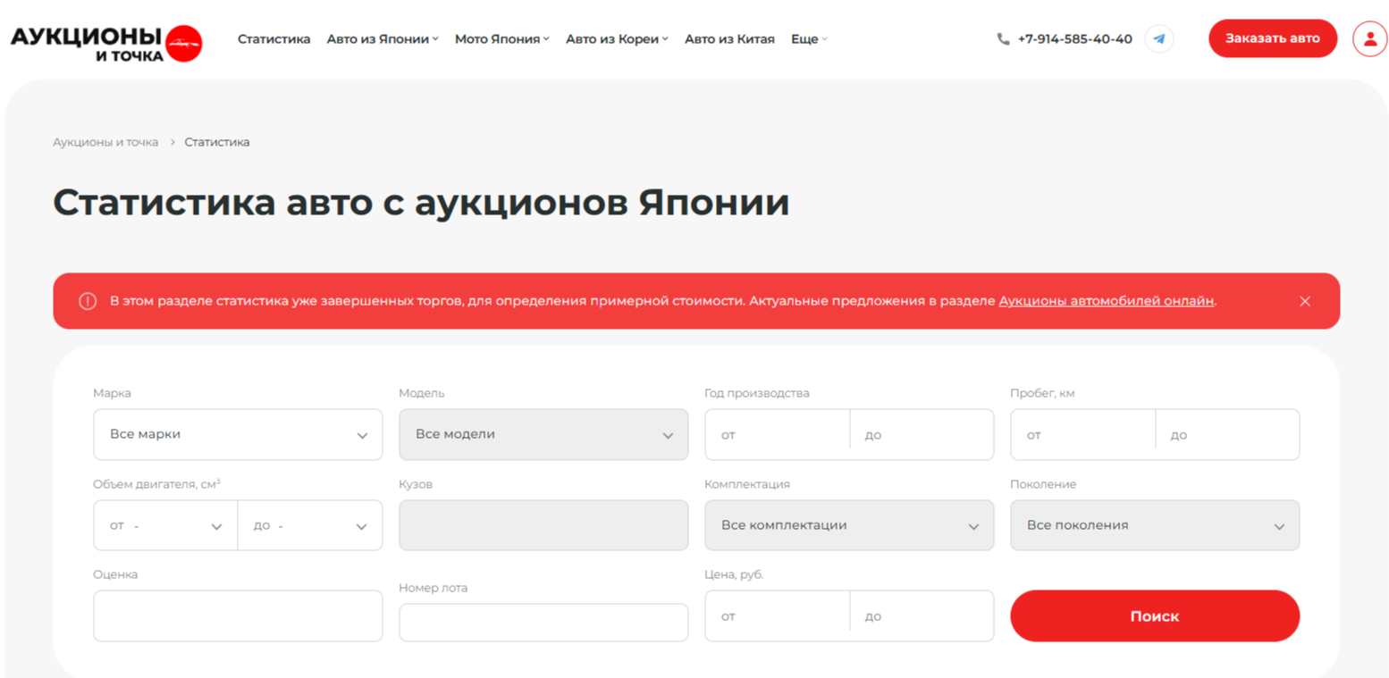Click the Цена 'от' field

point(777,615)
